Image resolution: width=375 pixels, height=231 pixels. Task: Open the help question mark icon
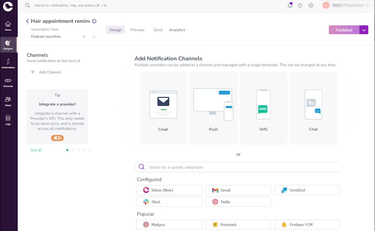tap(300, 5)
